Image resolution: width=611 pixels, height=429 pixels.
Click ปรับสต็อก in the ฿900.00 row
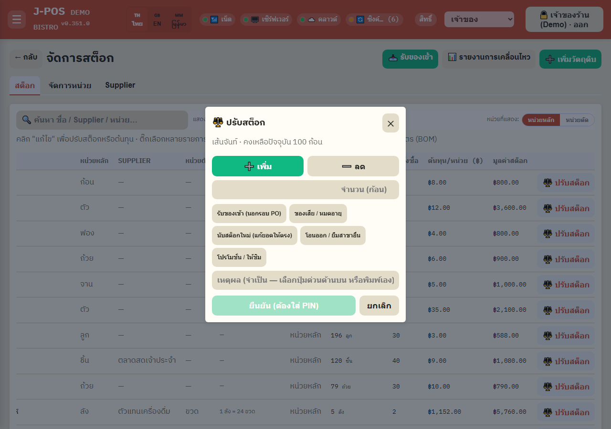566,259
